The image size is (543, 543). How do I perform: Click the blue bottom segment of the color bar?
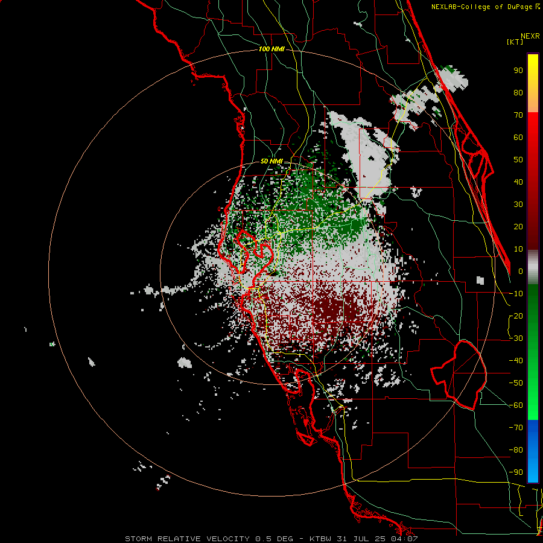pyautogui.click(x=533, y=451)
